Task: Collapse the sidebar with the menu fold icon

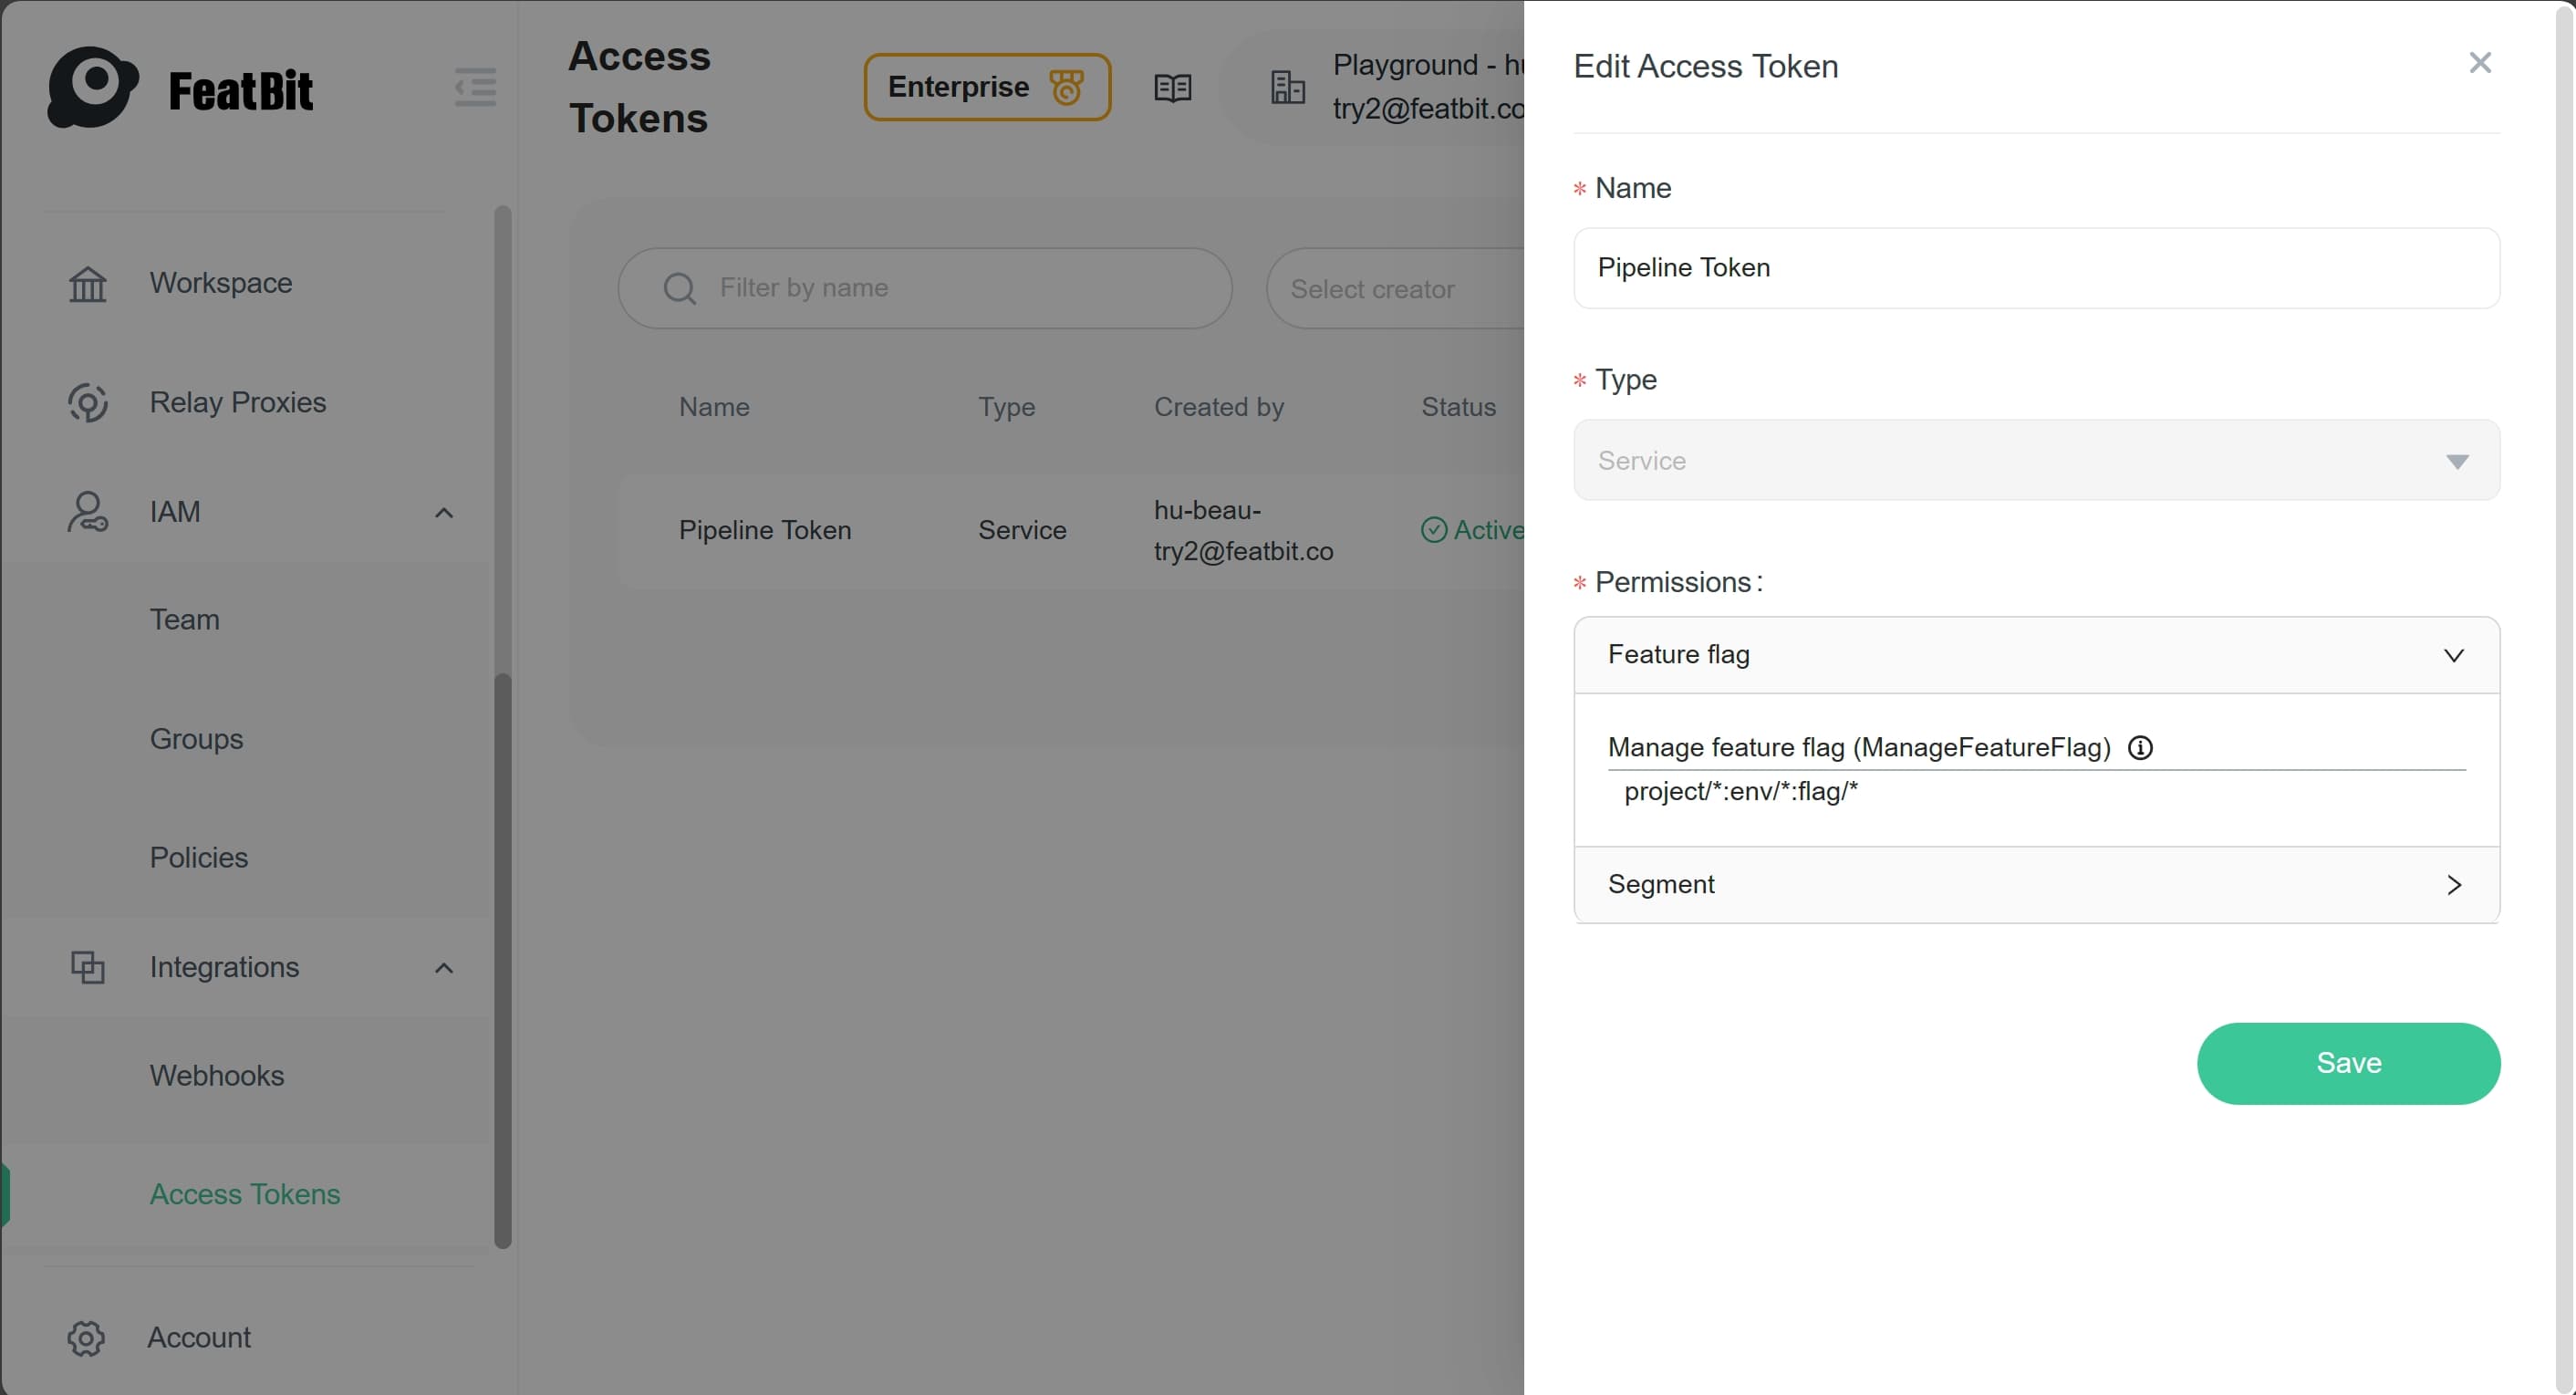Action: (x=475, y=87)
